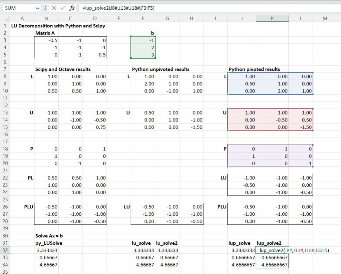The image size is (341, 274).
Task: Select the row 1 header
Action: tap(5, 26)
